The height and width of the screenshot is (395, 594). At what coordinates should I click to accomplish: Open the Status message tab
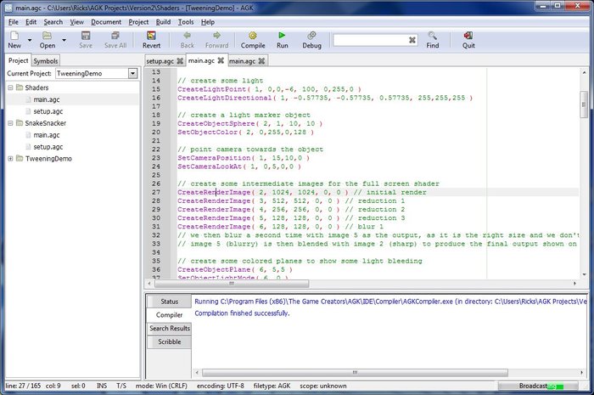(169, 302)
